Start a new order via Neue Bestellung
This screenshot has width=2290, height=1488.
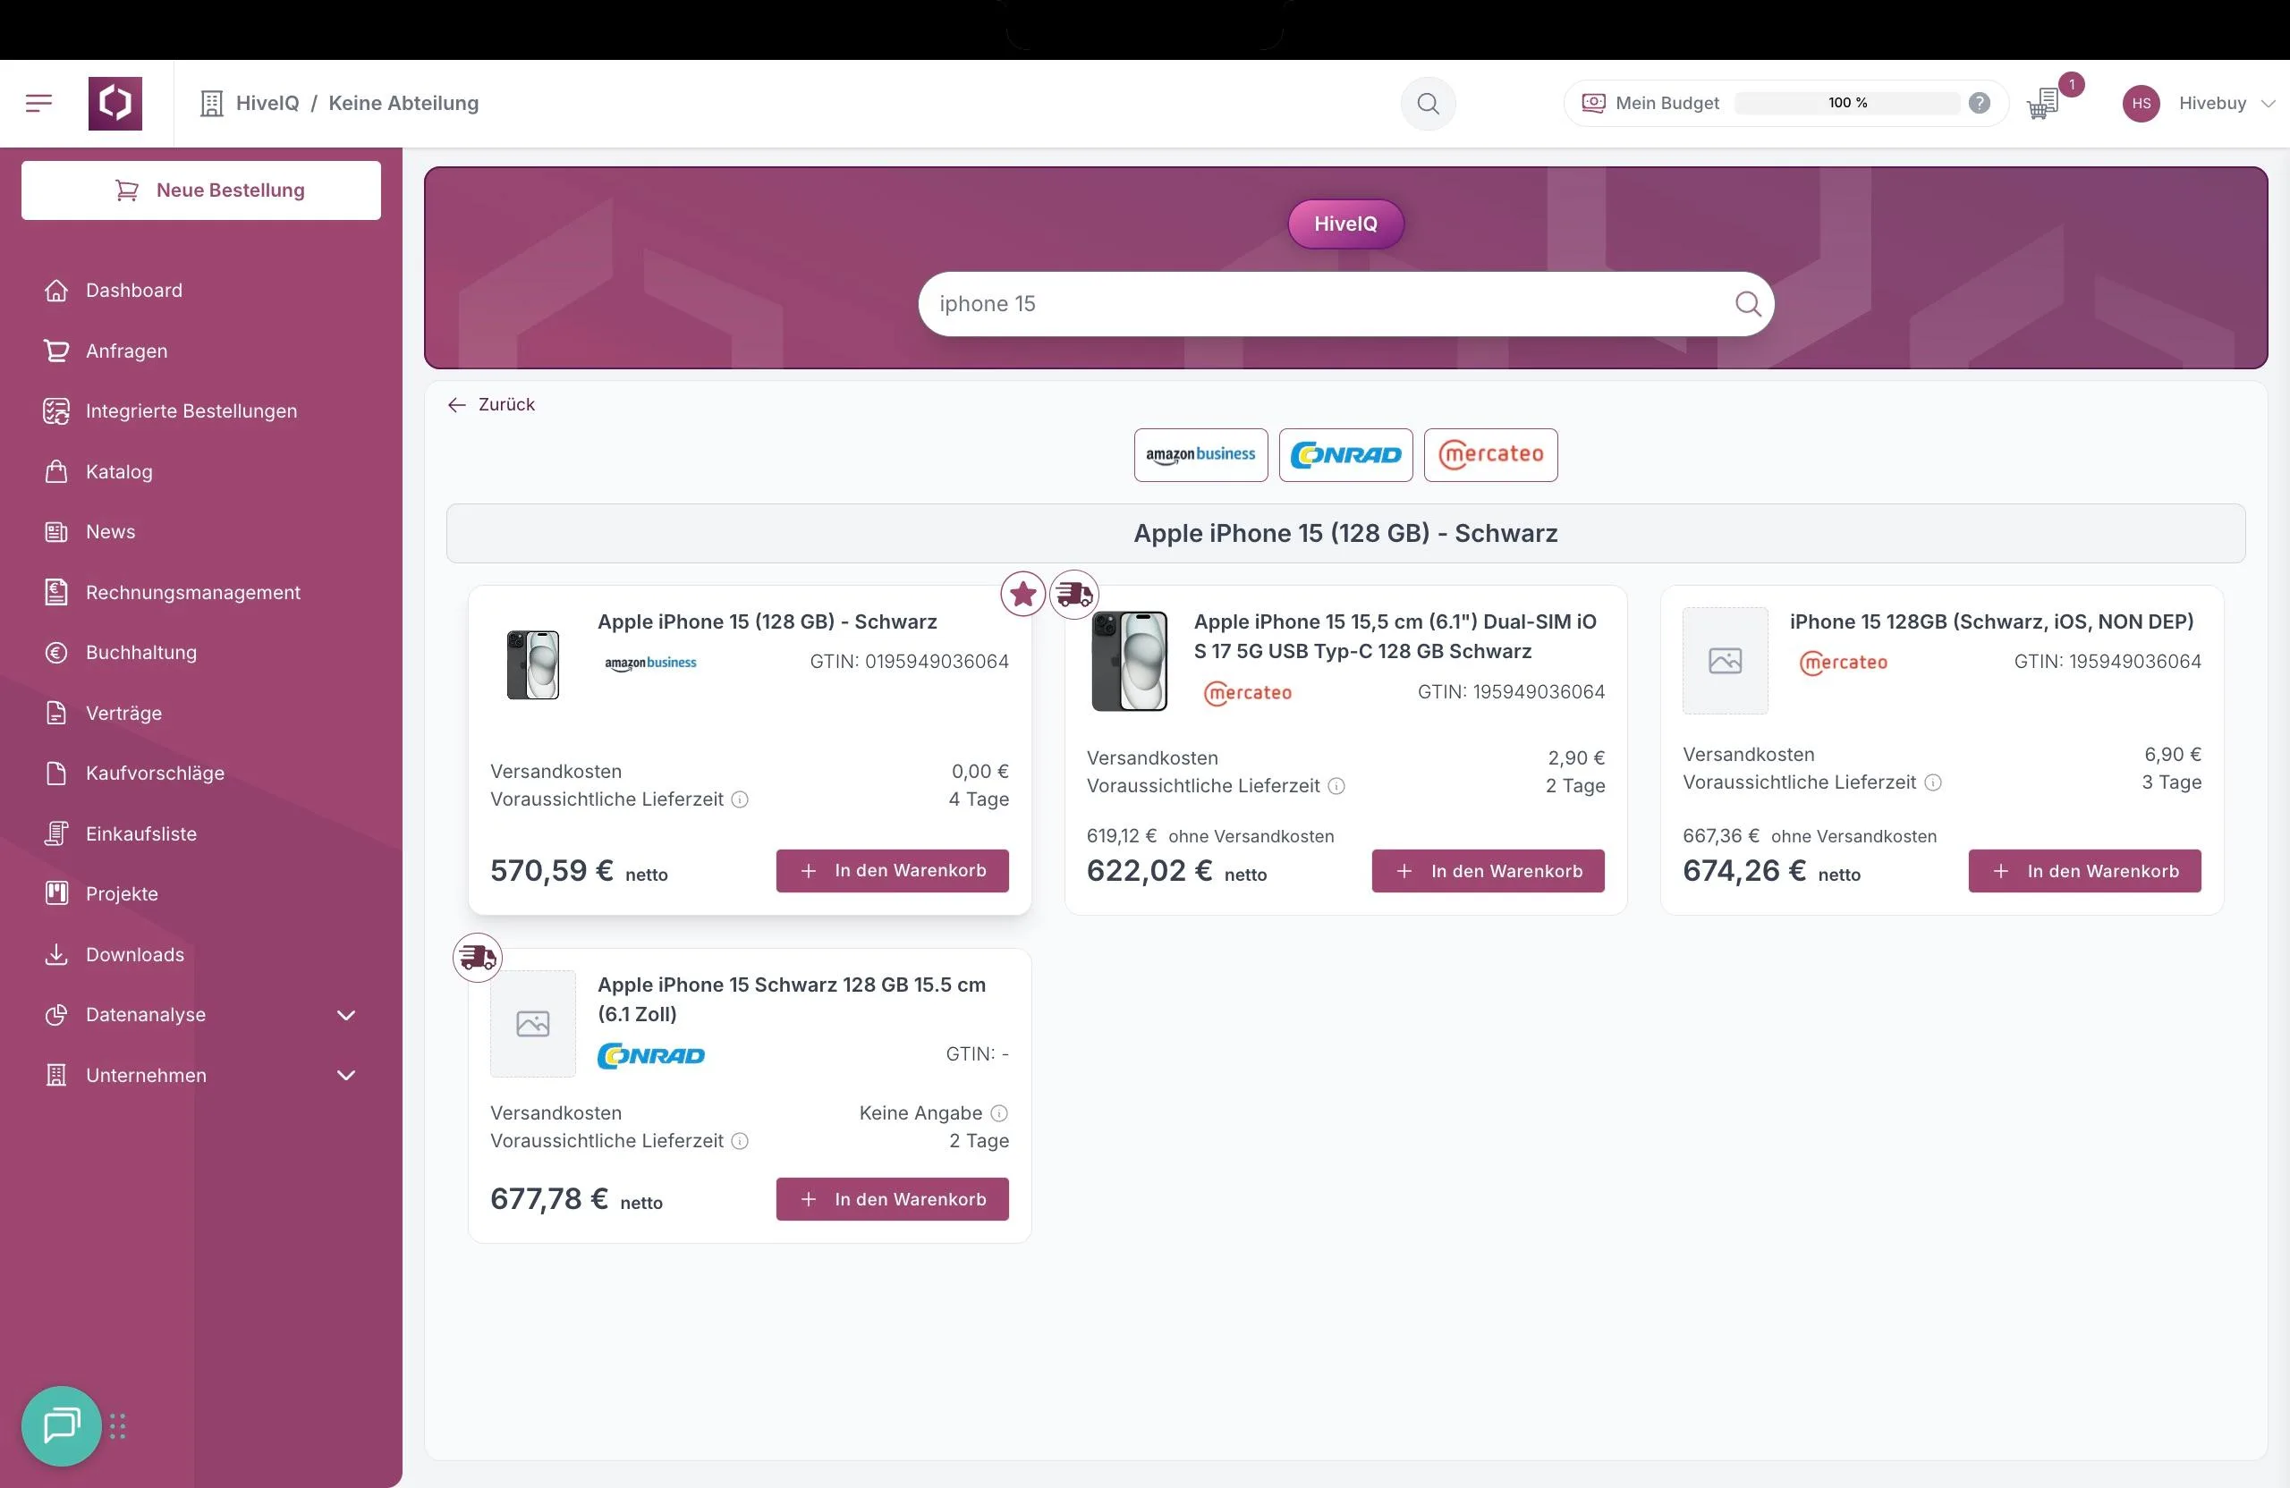coord(201,190)
